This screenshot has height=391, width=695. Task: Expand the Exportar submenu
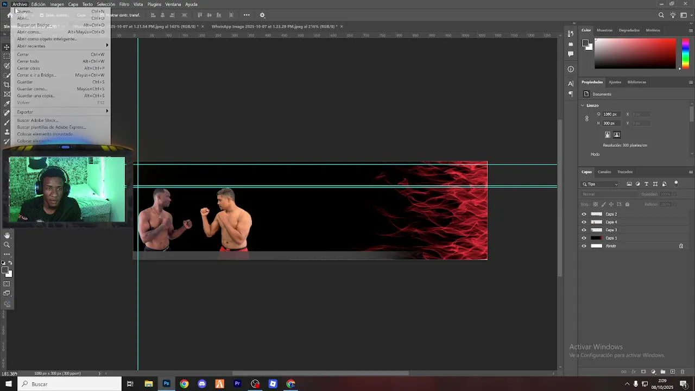tap(62, 112)
